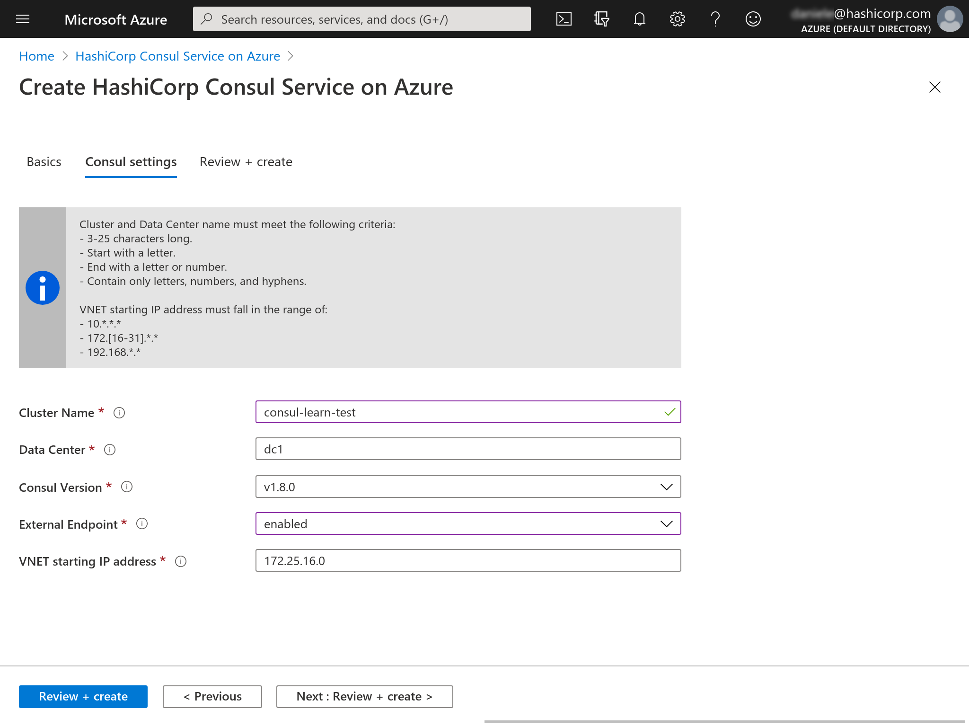Click the horizontal scrollbar at bottom

click(x=724, y=722)
